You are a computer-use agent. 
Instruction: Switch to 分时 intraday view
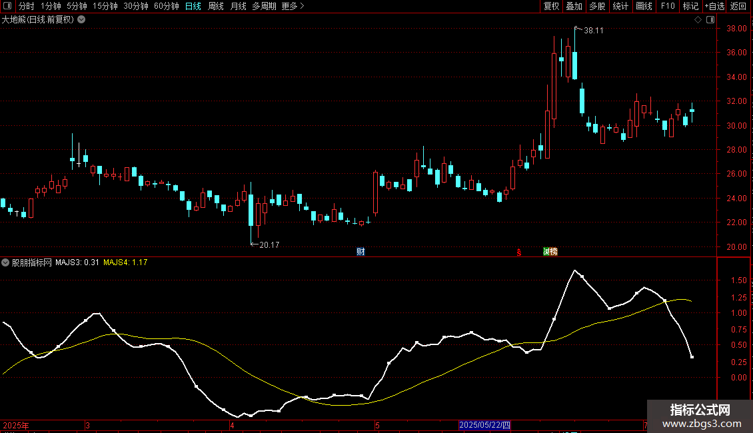[x=27, y=6]
